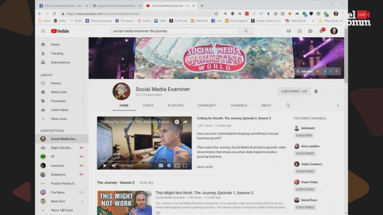Click Play All for The Journey Season 2

147,183
